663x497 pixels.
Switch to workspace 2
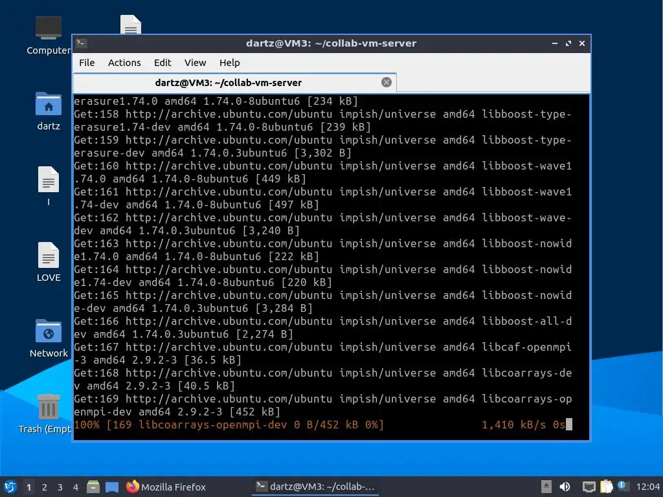(45, 487)
